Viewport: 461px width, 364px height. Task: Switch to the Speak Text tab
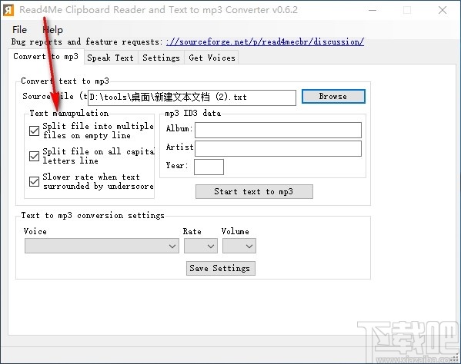pos(111,58)
